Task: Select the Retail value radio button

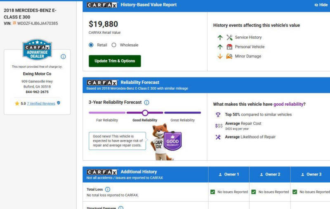Action: 91,45
